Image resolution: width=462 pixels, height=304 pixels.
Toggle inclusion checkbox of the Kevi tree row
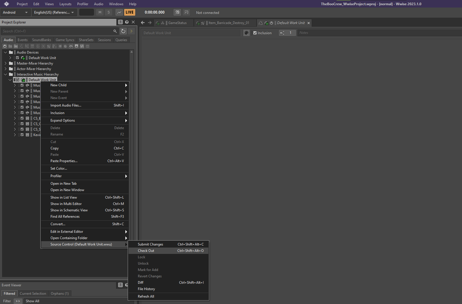pos(22,135)
